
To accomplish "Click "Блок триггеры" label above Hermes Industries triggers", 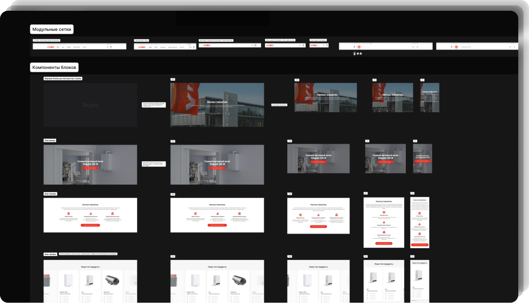I will click(50, 194).
